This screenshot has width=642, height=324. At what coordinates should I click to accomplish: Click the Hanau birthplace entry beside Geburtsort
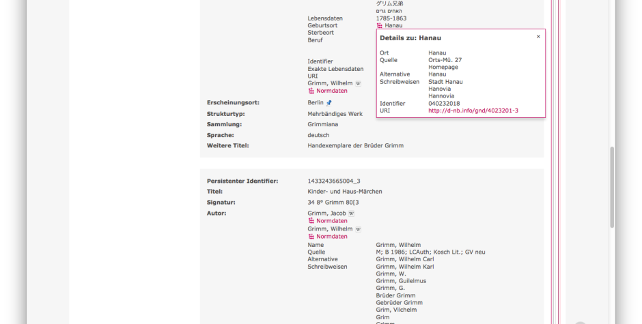393,25
